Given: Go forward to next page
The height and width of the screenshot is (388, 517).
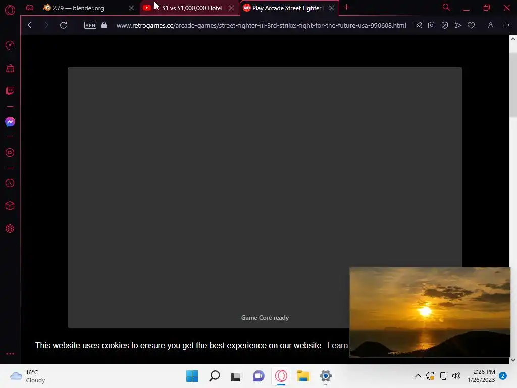Looking at the screenshot, I should [x=46, y=25].
